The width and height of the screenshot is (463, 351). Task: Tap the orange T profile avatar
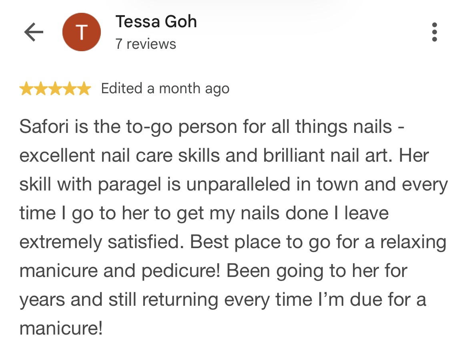pos(82,32)
